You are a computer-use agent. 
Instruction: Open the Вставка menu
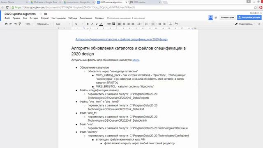click(34, 18)
